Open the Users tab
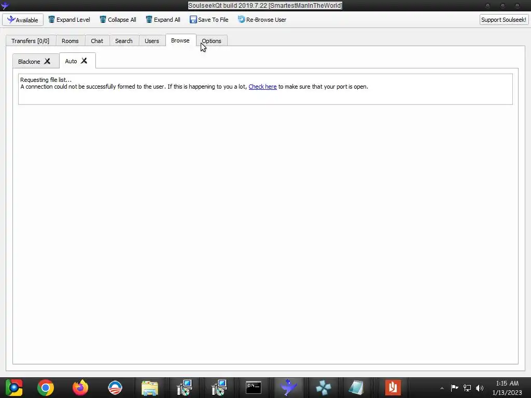 point(152,40)
